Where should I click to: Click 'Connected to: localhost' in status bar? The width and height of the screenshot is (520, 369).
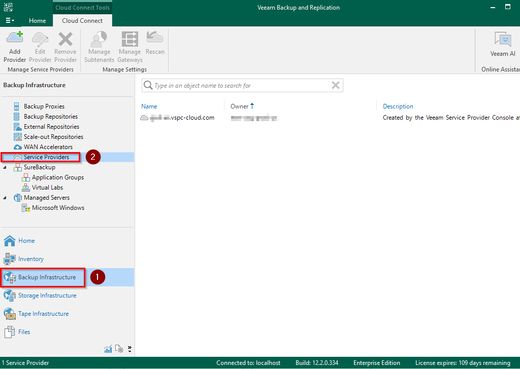tap(248, 363)
